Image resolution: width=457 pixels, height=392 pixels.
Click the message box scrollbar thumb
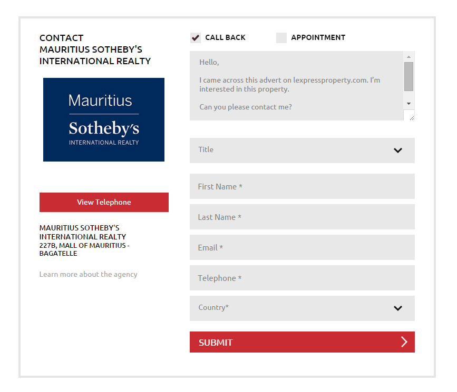click(x=409, y=76)
